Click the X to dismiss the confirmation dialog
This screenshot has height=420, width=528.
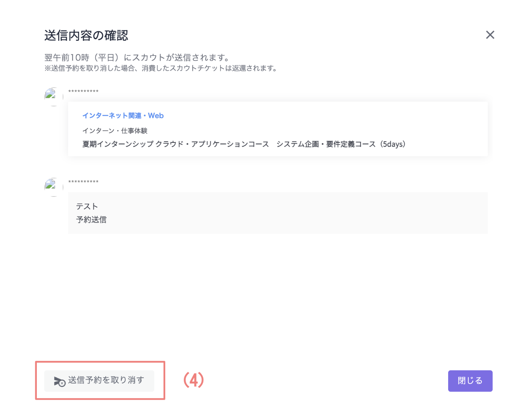(x=490, y=35)
